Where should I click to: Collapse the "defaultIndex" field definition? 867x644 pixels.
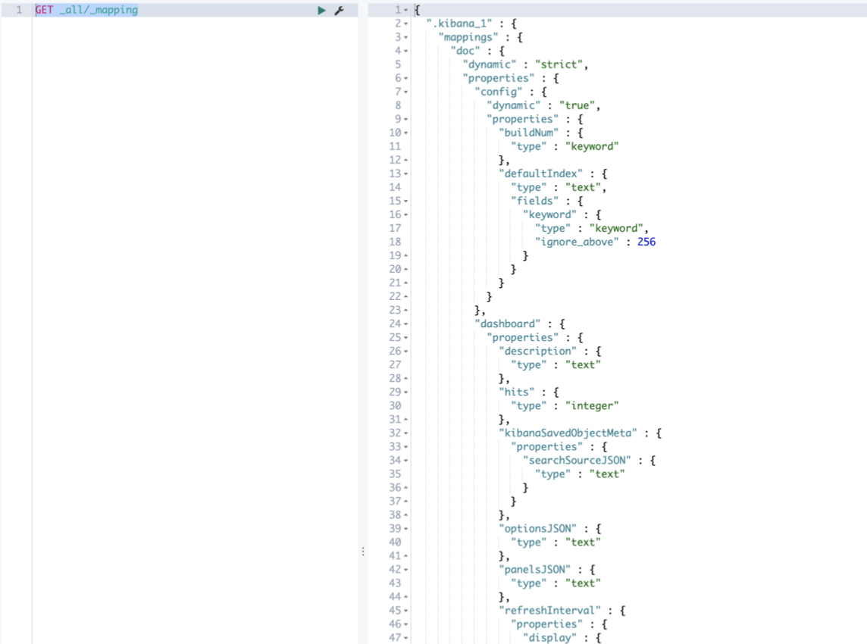[405, 173]
